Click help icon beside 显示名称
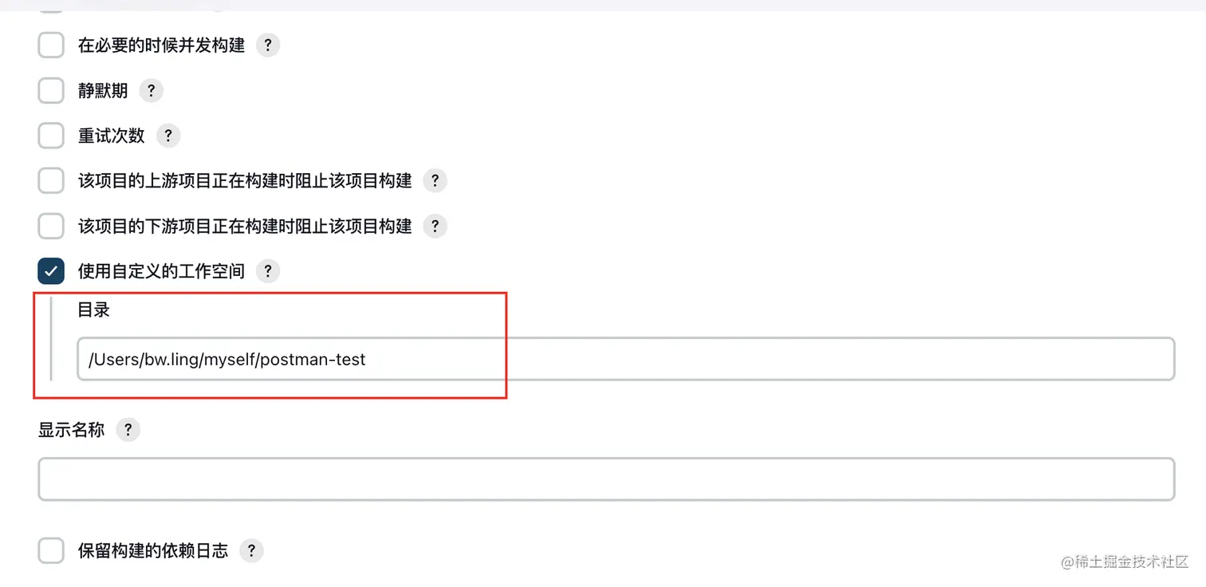Viewport: 1206px width, 587px height. point(128,431)
